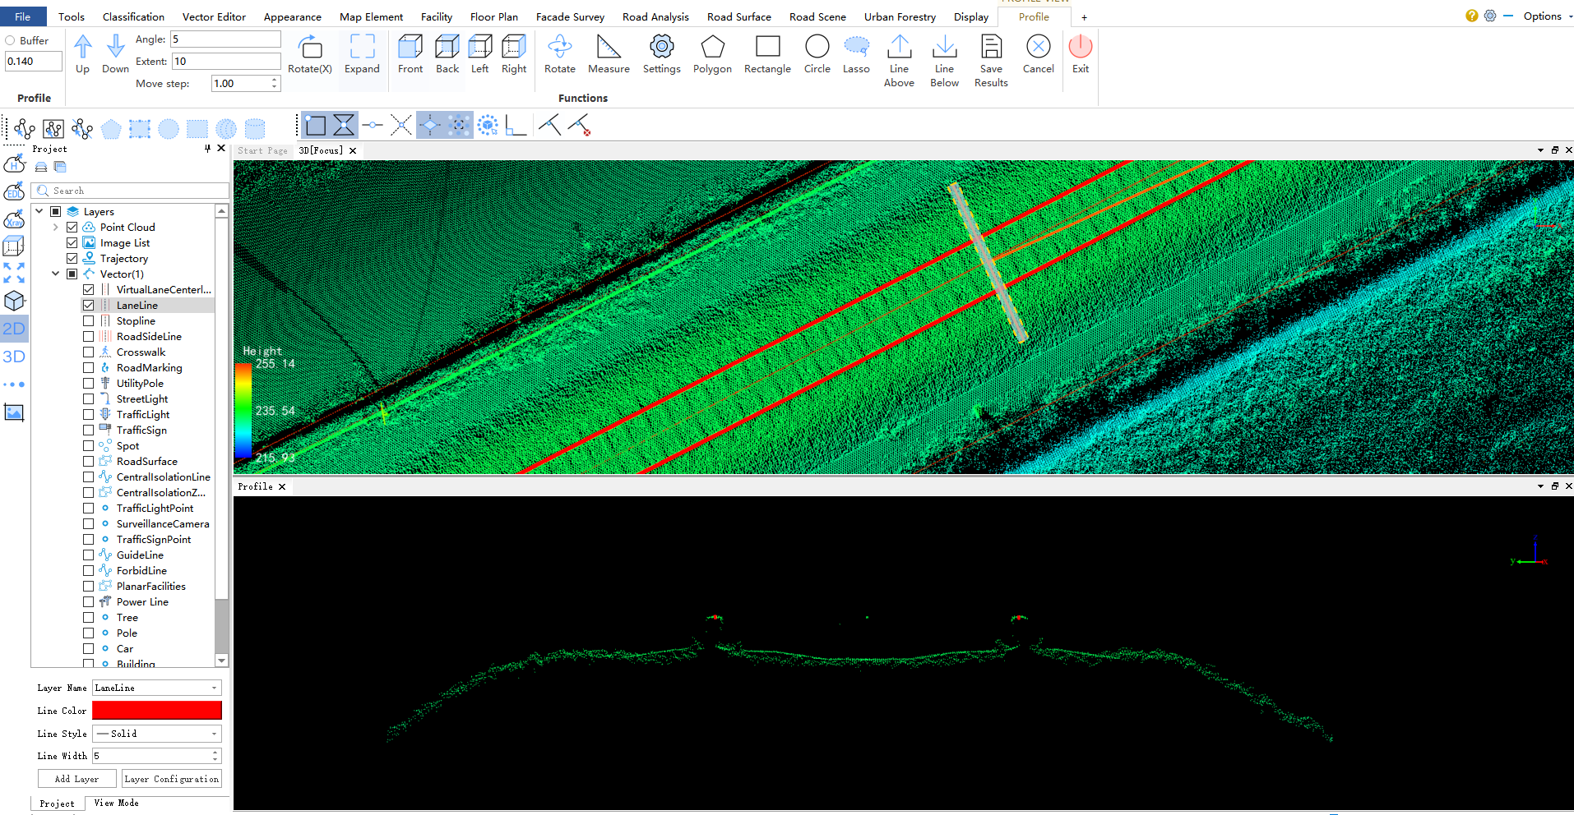
Task: Select the Buffer radio button
Action: [10, 40]
